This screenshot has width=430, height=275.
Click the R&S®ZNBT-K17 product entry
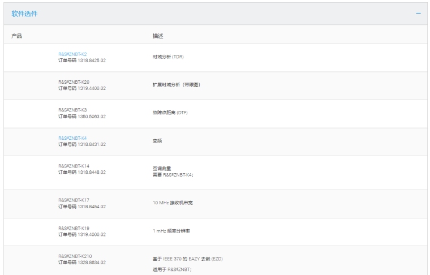[74, 199]
